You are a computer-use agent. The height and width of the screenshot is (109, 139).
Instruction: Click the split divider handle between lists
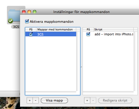click(x=81, y=67)
